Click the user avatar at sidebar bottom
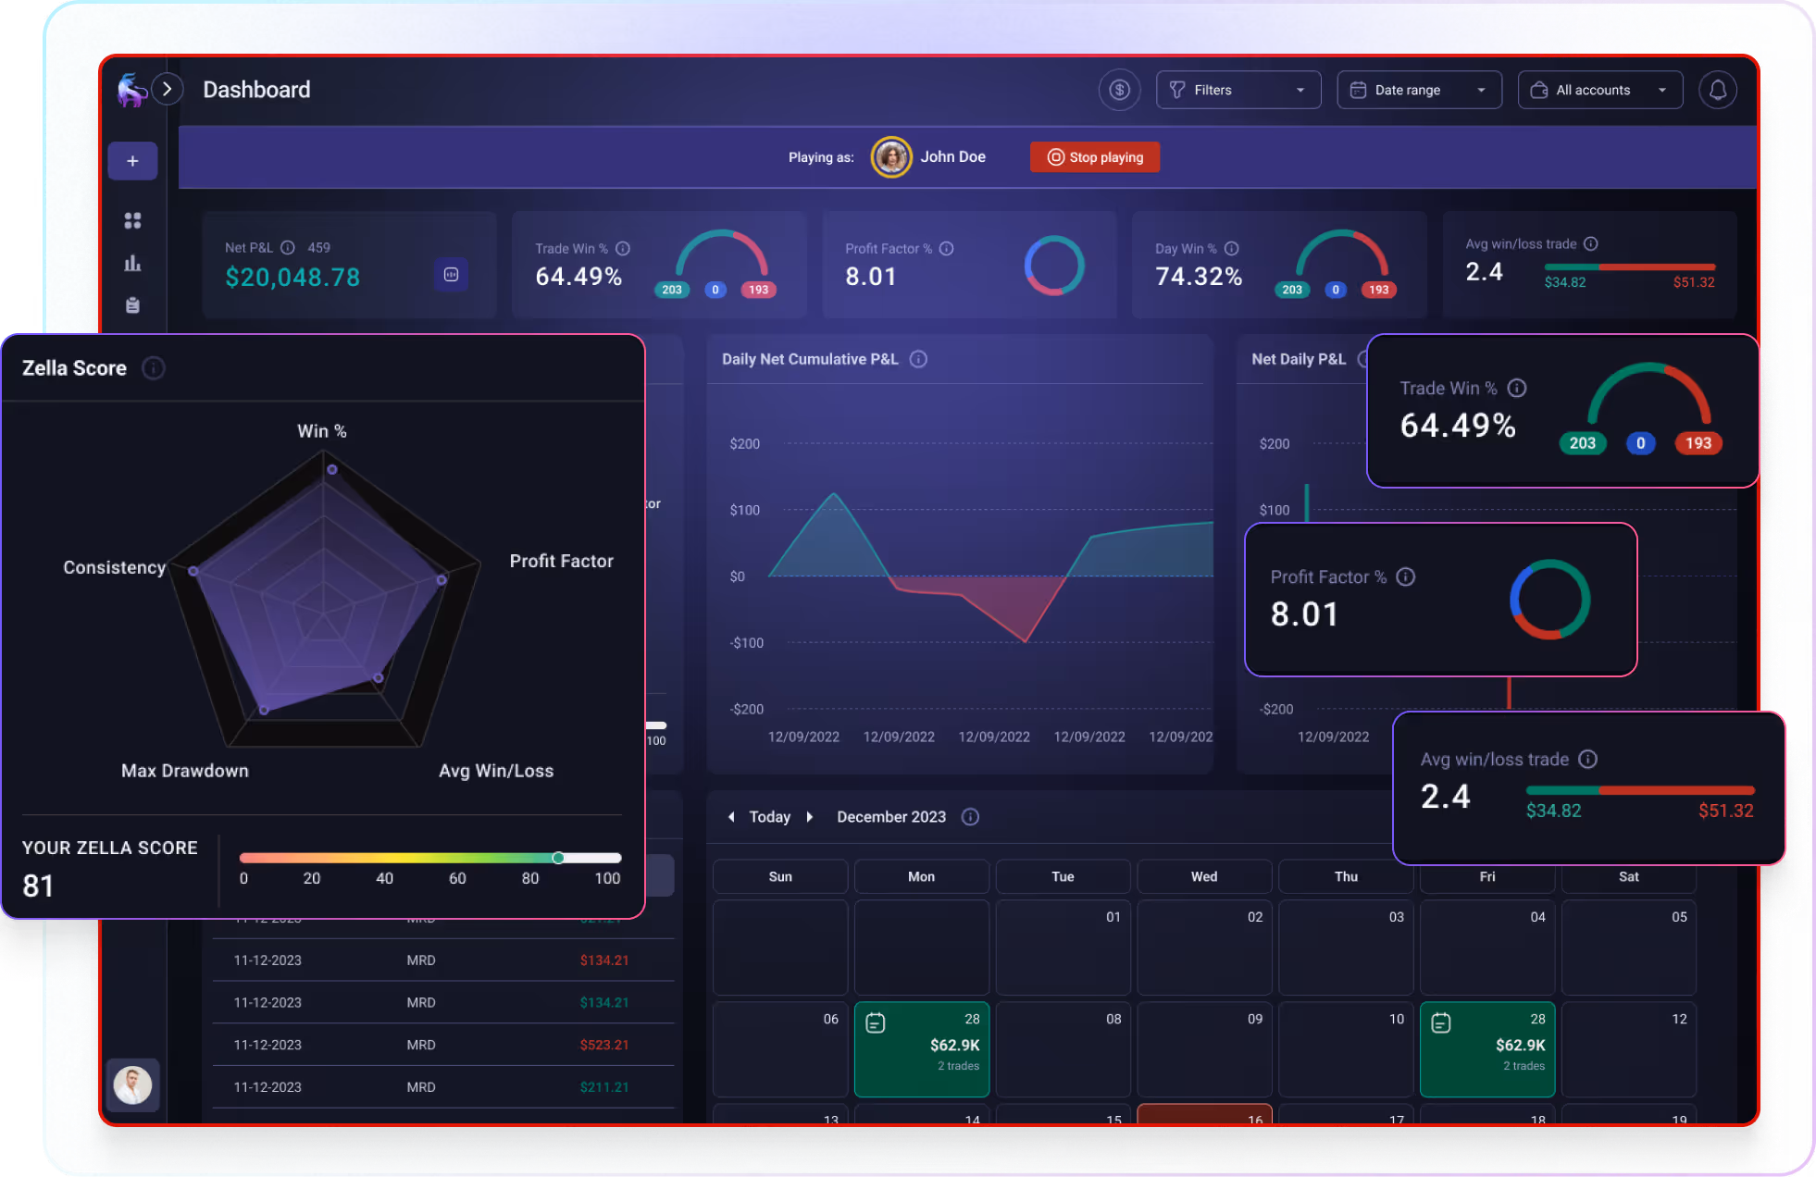Viewport: 1816px width, 1177px height. click(132, 1084)
